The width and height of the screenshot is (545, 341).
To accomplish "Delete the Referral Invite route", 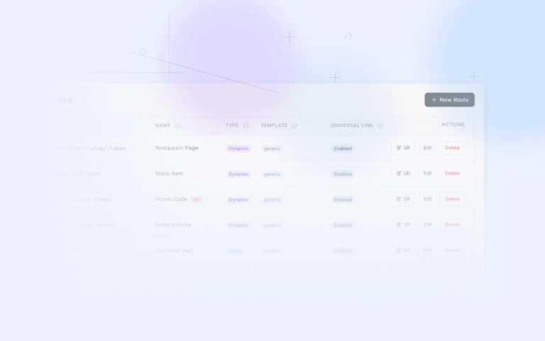I will tap(452, 224).
